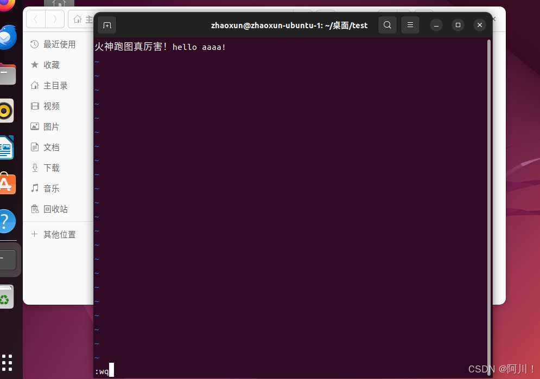Click the terminal vertical scrollbar
The image size is (540, 379).
(488, 207)
